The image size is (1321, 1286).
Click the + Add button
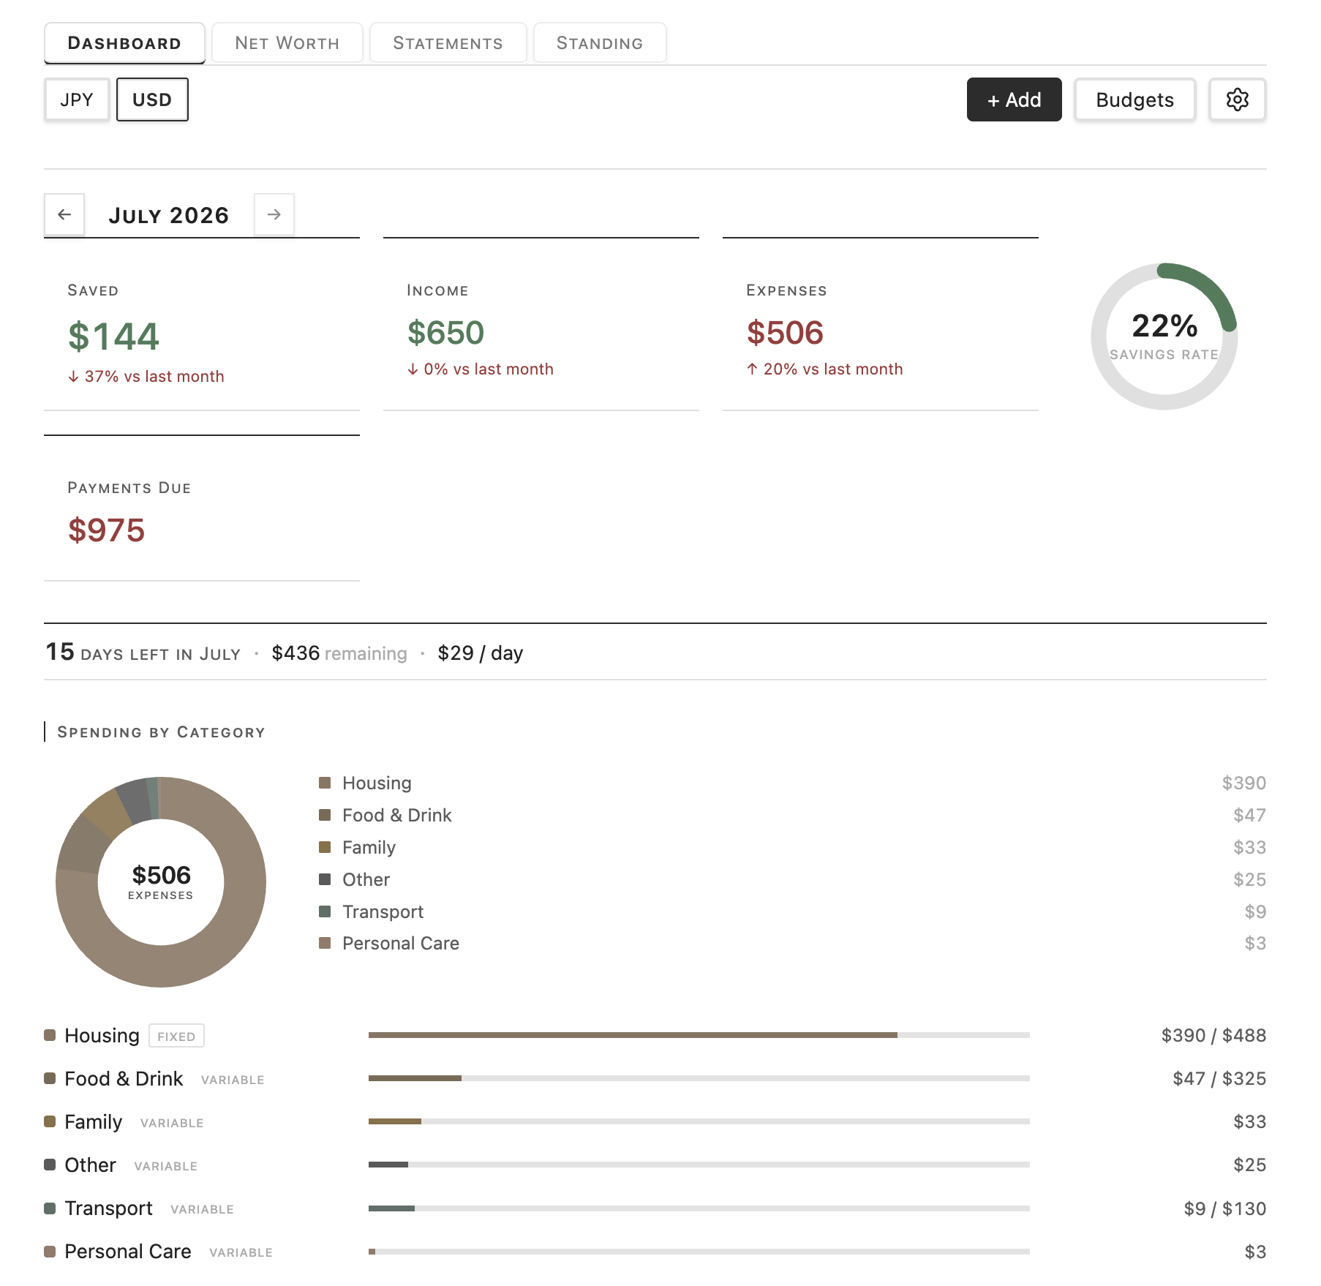[1014, 99]
